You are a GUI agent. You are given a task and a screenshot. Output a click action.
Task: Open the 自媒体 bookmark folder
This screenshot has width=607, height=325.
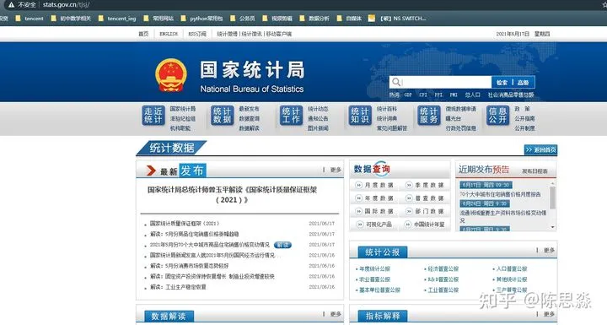coord(349,19)
